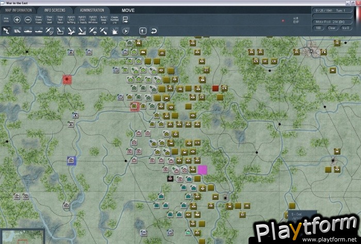Select the solid red unit counter
Image resolution: width=361 pixels, height=244 pixels.
pos(215,88)
